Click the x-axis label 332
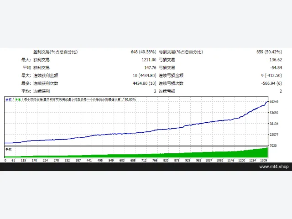 click(67, 160)
